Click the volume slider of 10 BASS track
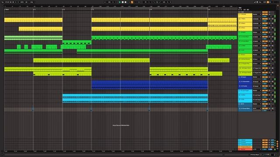Screen dimensions: 280x157 point(265,34)
